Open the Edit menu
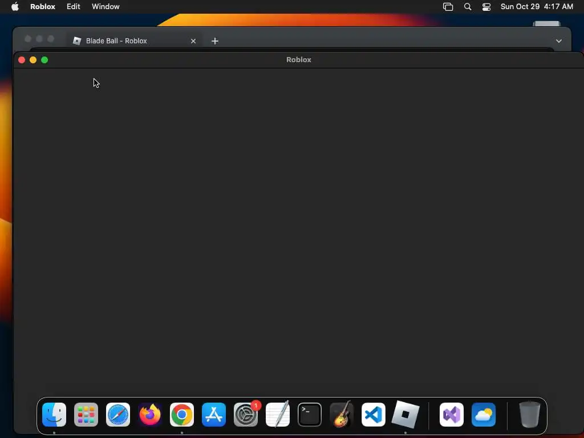The width and height of the screenshot is (584, 438). (74, 7)
